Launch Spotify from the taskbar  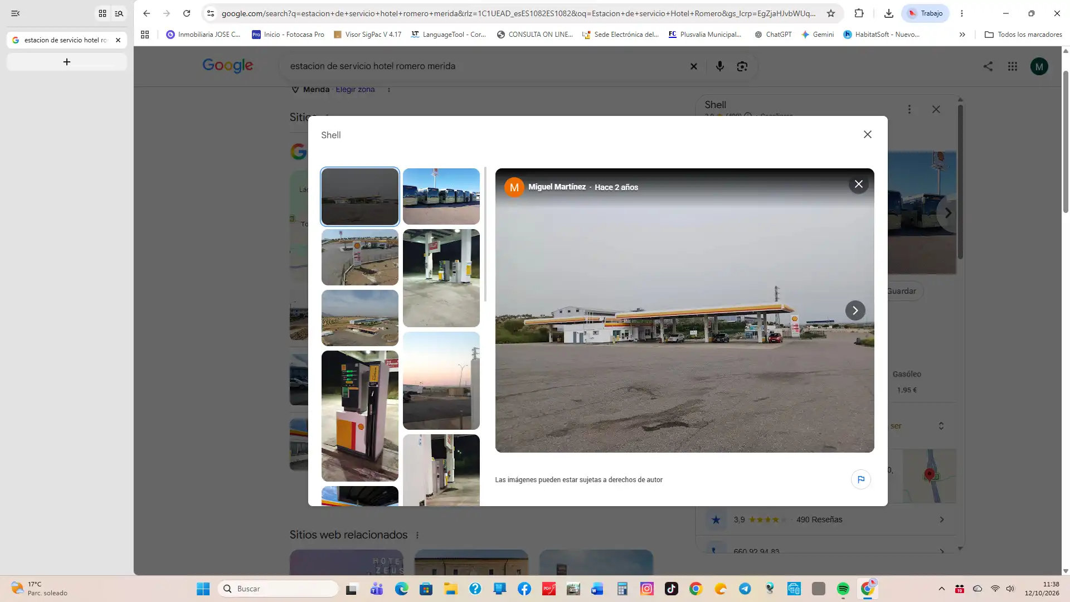[843, 589]
